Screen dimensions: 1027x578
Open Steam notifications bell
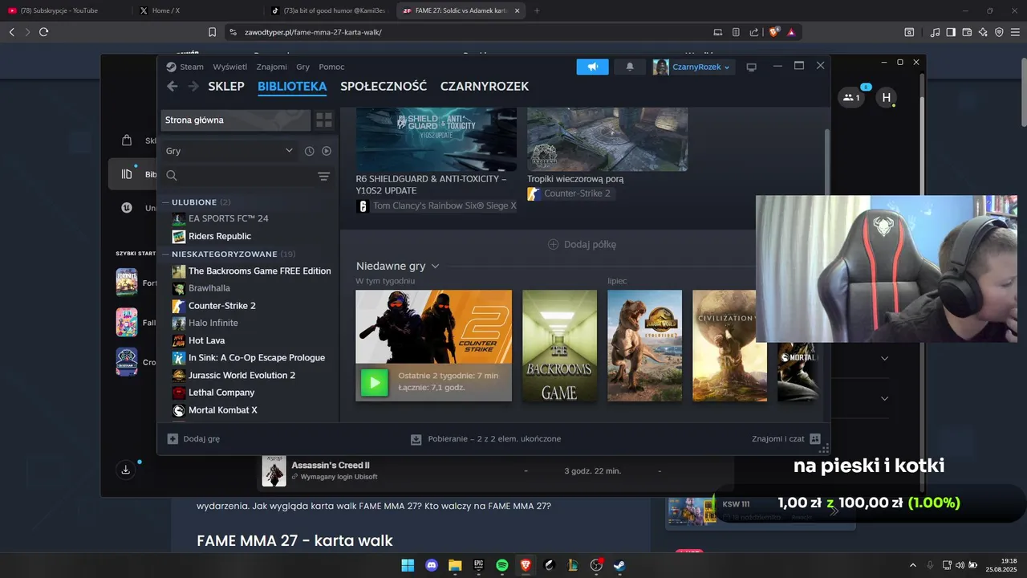tap(630, 67)
